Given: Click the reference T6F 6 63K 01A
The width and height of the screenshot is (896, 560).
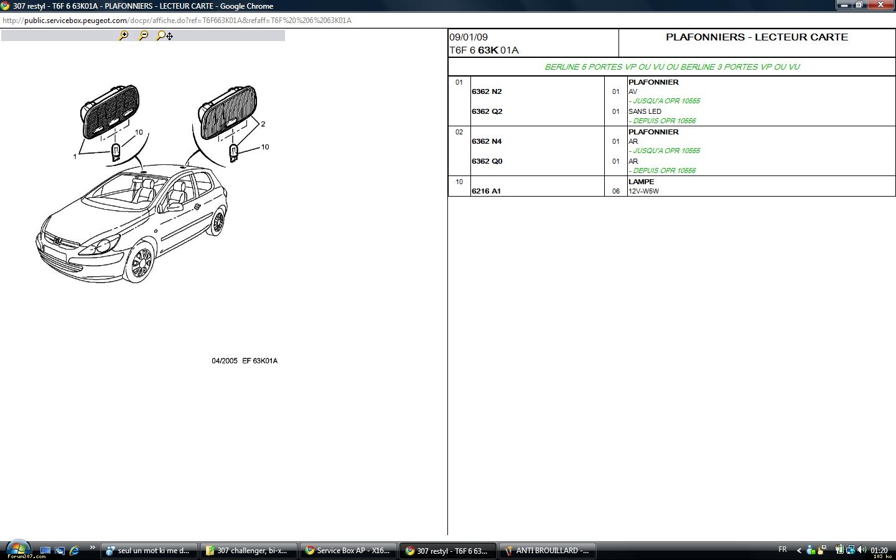Looking at the screenshot, I should click(x=484, y=50).
